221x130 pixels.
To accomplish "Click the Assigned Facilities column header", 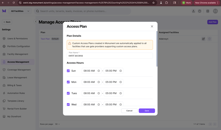I will pos(169,32).
